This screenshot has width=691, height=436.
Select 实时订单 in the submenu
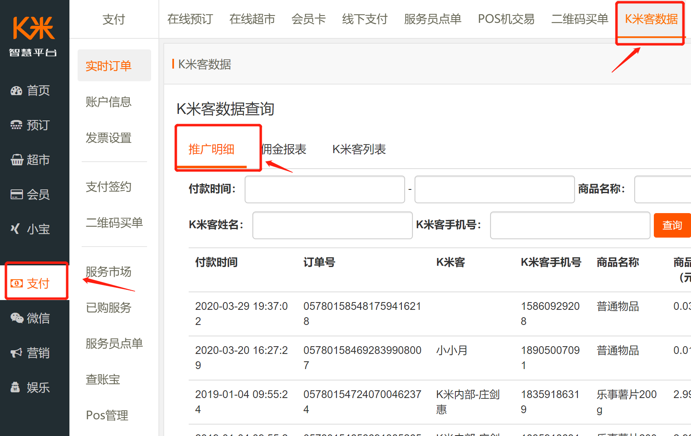point(114,66)
